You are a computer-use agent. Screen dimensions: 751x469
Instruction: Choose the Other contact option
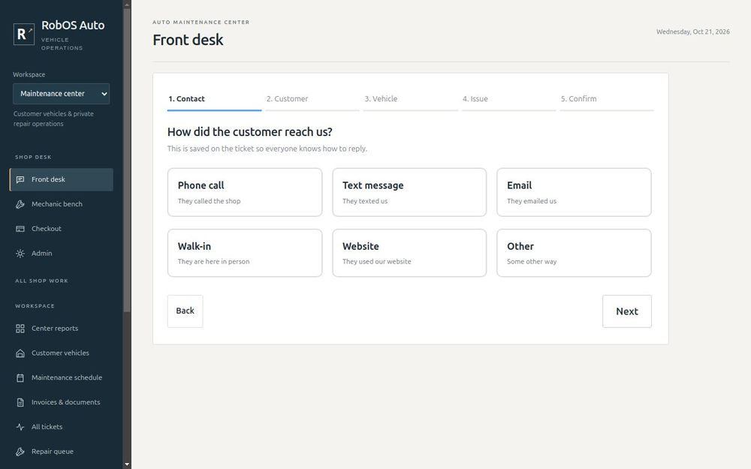[x=575, y=253]
